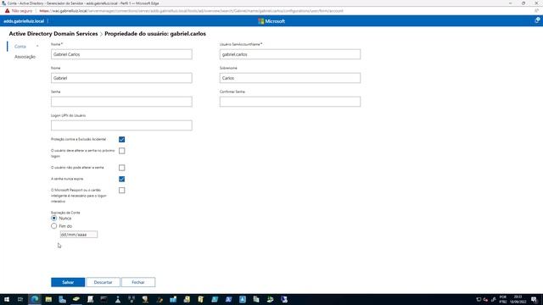The width and height of the screenshot is (543, 305).
Task: Select the 'Nunca' account expiration radio
Action: point(53,219)
